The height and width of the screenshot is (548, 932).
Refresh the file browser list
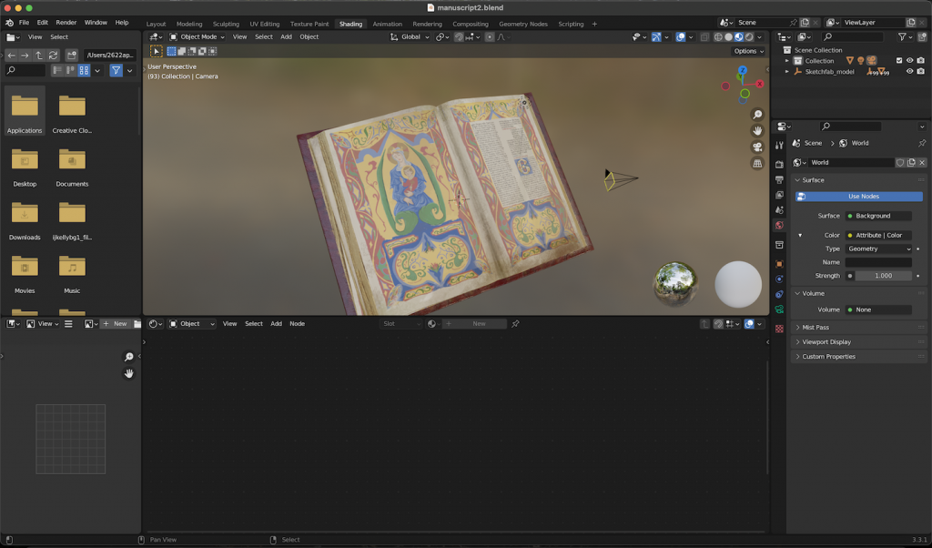(x=53, y=56)
